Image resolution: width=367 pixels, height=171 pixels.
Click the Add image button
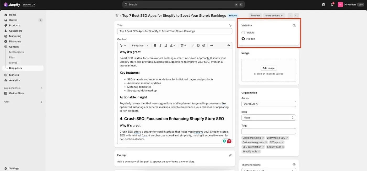click(x=269, y=68)
